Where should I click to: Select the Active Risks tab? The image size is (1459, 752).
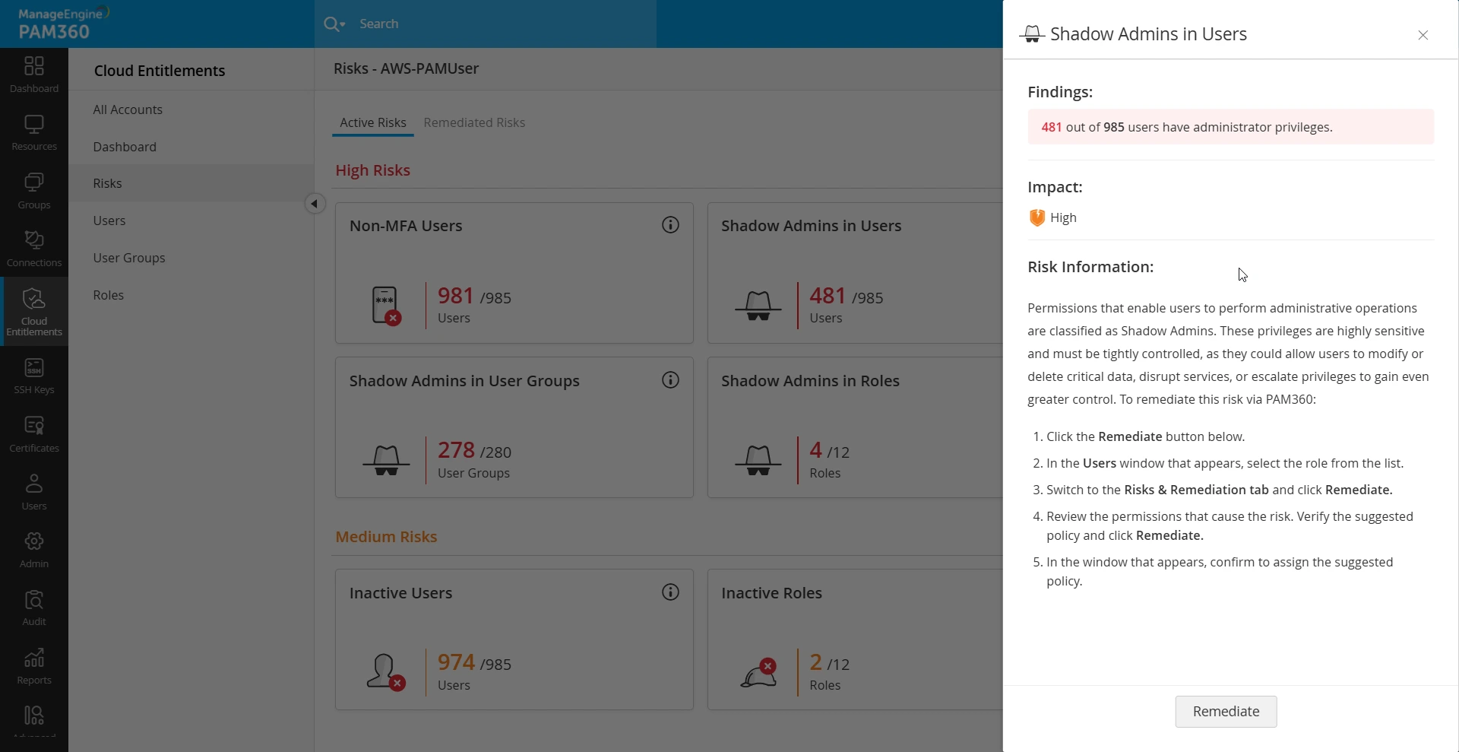pos(372,122)
